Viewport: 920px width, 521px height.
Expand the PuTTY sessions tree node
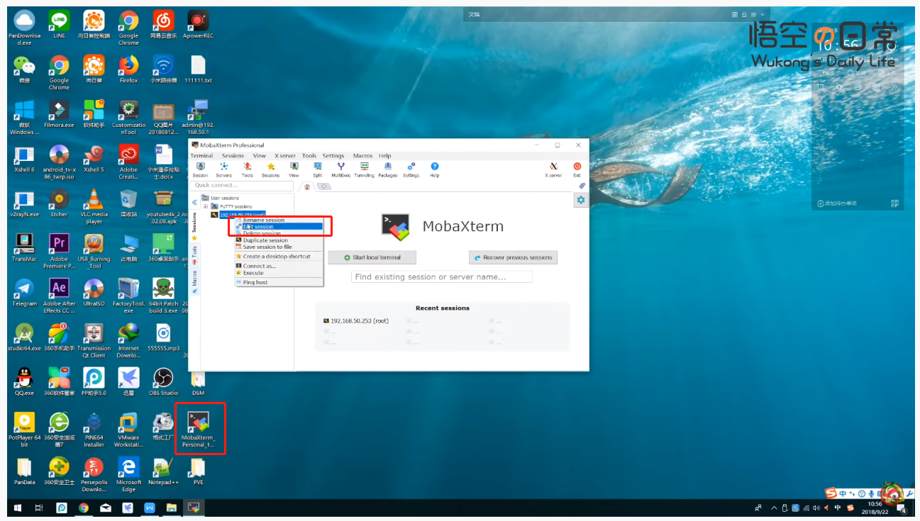206,206
